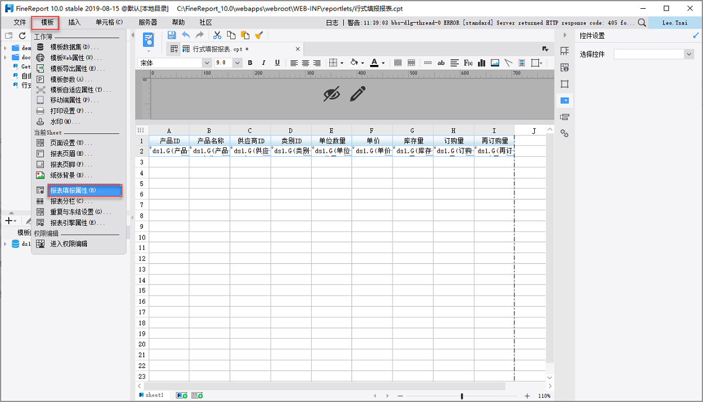
Task: Open the background fill color picker
Action: (x=356, y=63)
